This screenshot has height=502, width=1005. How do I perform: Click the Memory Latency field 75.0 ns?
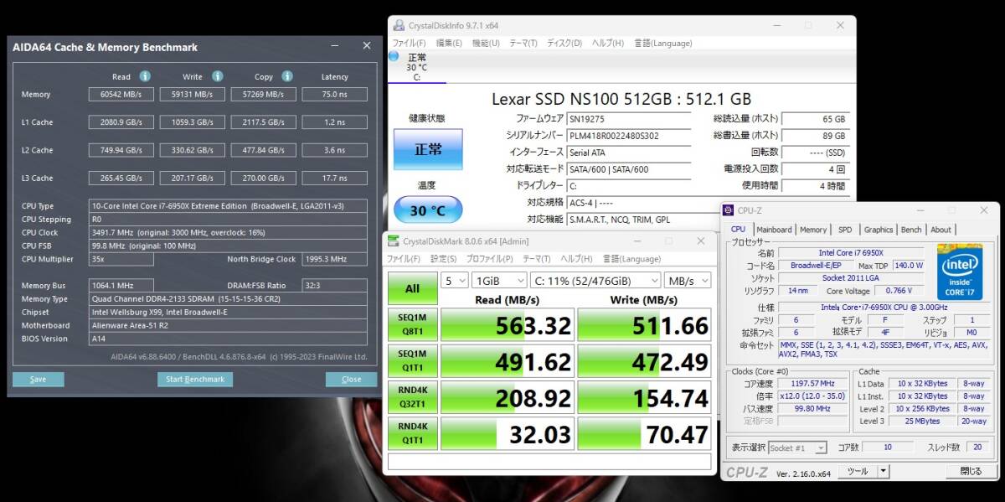(334, 95)
